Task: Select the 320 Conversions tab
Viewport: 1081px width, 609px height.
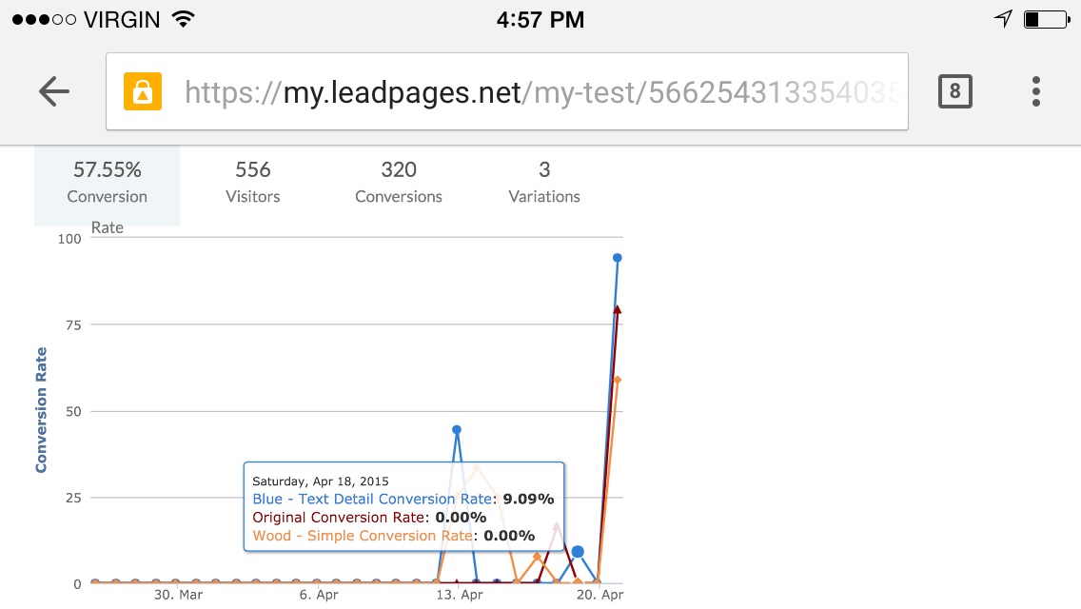Action: coord(399,182)
